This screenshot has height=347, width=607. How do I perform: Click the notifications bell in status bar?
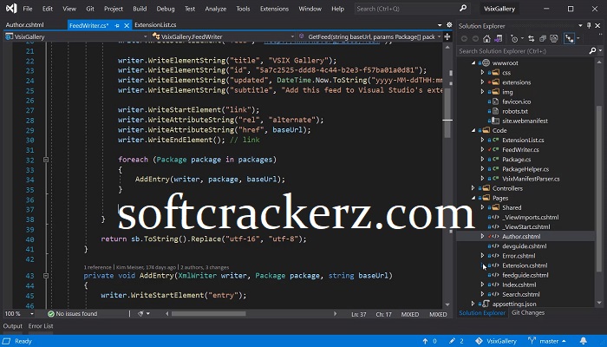point(583,341)
